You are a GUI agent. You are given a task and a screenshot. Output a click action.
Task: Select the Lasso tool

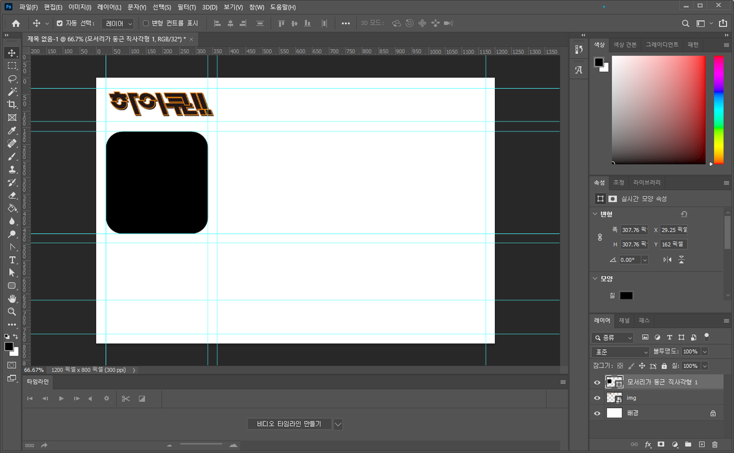click(x=12, y=78)
